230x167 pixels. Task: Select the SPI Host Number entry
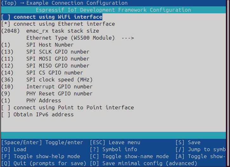click(45, 45)
